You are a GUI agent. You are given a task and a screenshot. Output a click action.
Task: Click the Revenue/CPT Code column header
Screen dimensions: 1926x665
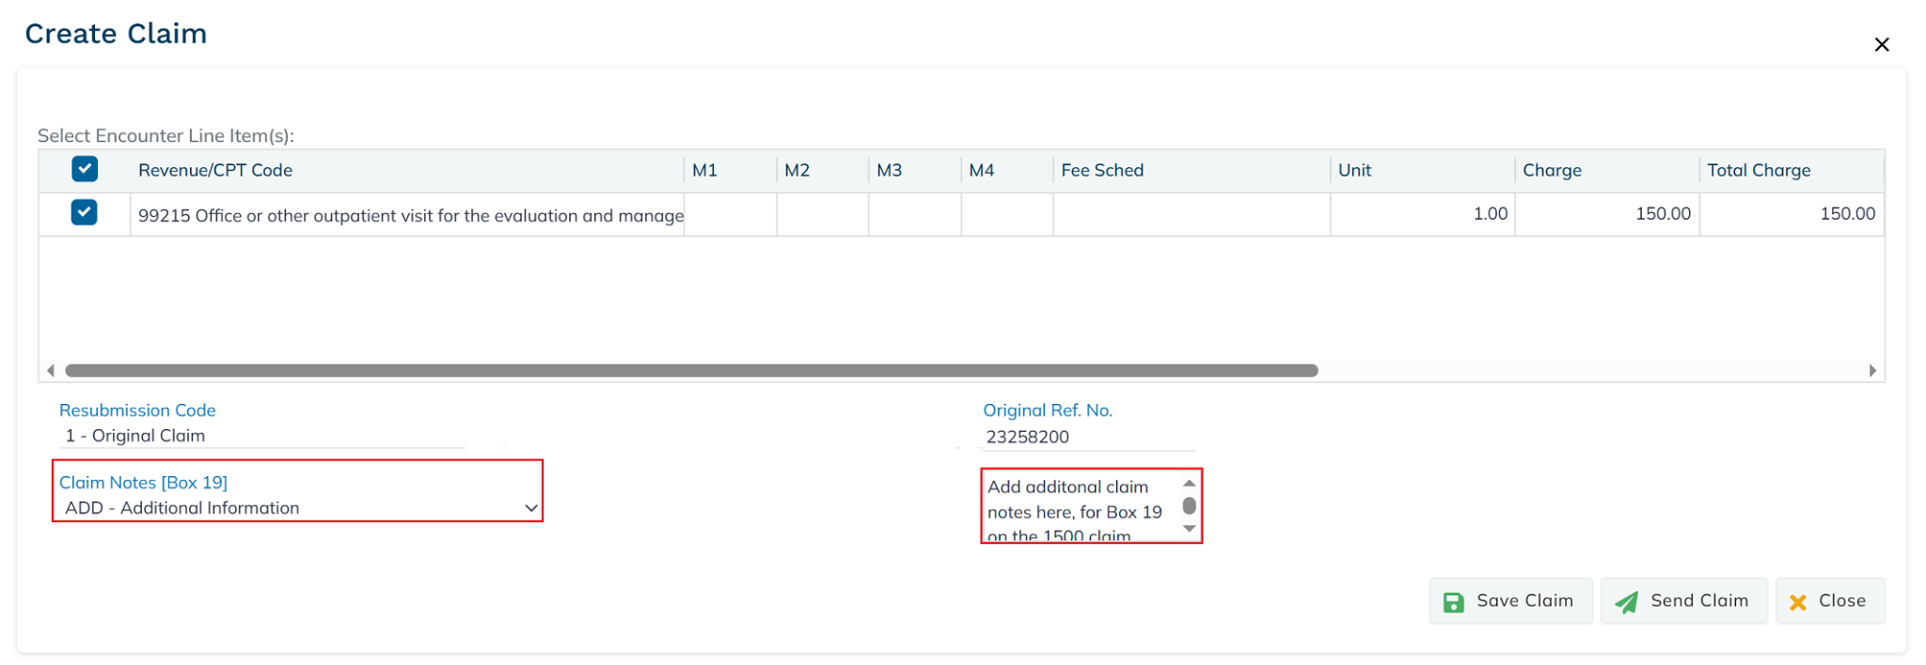[x=215, y=171]
